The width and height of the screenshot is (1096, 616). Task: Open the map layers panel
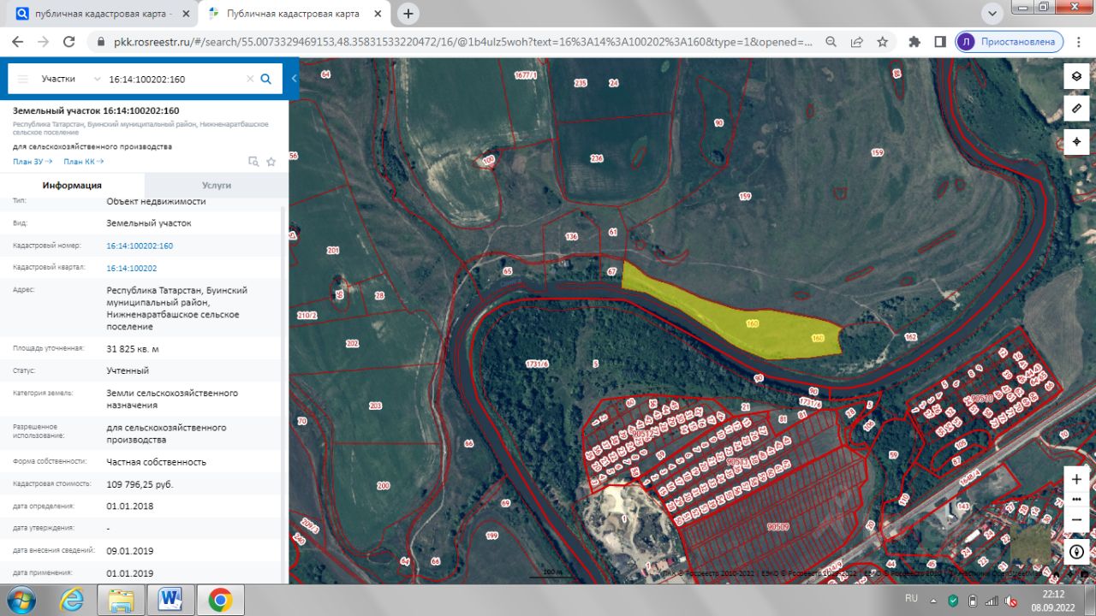tap(1076, 76)
